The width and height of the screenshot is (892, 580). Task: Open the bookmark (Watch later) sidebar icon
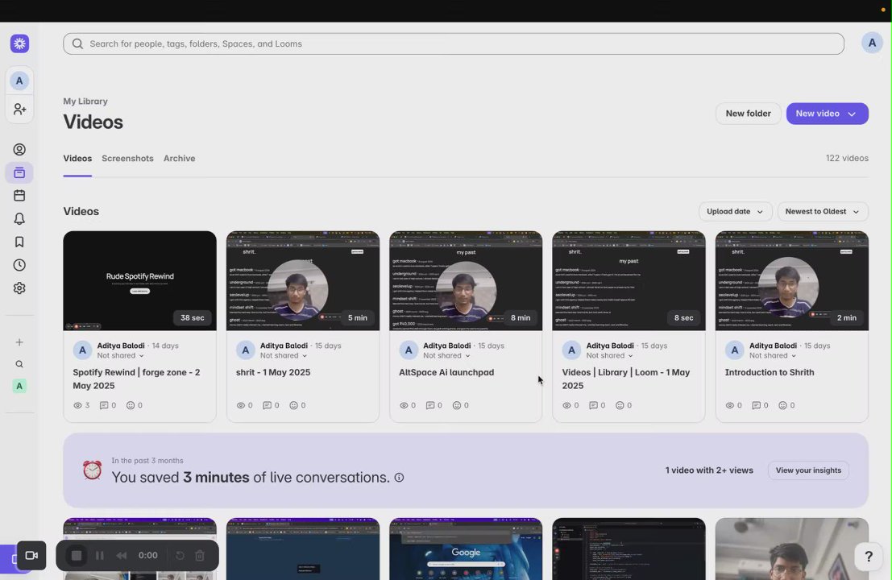click(x=19, y=242)
